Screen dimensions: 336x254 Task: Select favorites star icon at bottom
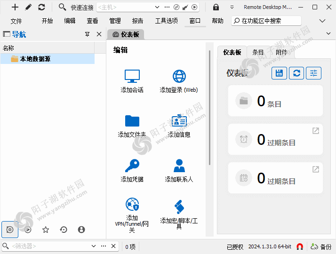(x=46, y=230)
